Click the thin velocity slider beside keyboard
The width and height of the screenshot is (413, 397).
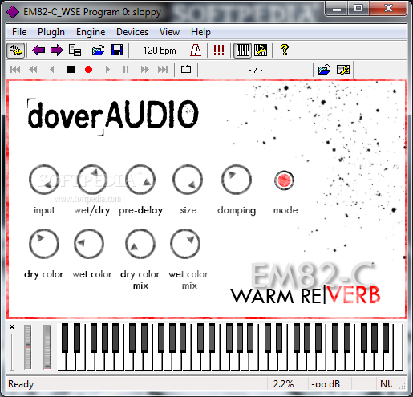(12, 351)
